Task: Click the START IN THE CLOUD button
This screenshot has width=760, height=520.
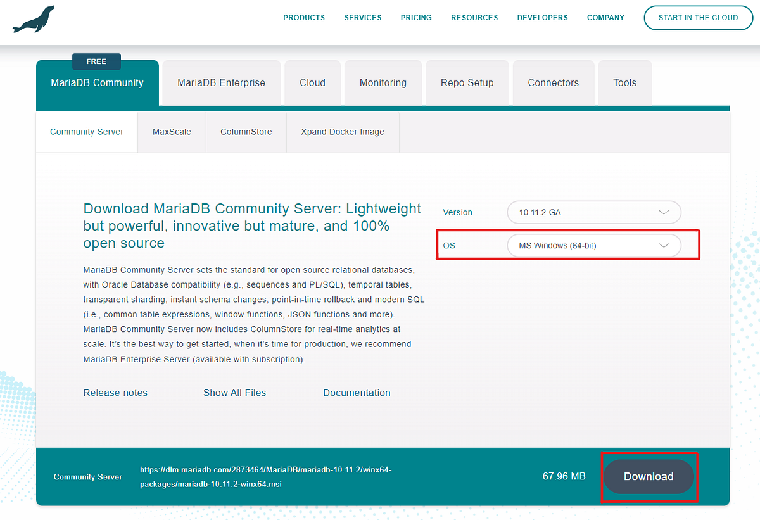Action: point(698,18)
